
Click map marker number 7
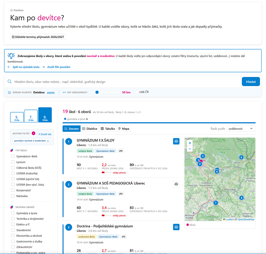tap(216, 203)
